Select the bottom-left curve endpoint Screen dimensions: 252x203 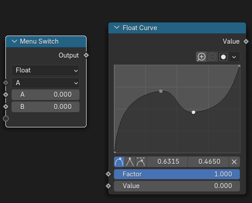tap(115, 152)
